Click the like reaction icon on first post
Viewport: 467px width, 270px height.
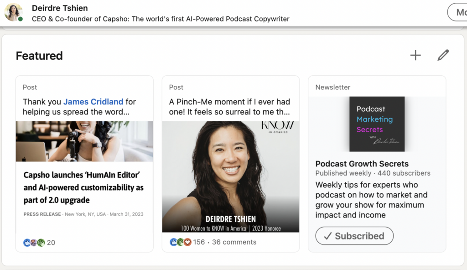click(27, 243)
